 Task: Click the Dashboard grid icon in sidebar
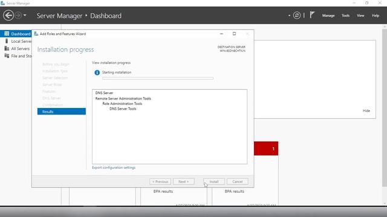point(7,34)
